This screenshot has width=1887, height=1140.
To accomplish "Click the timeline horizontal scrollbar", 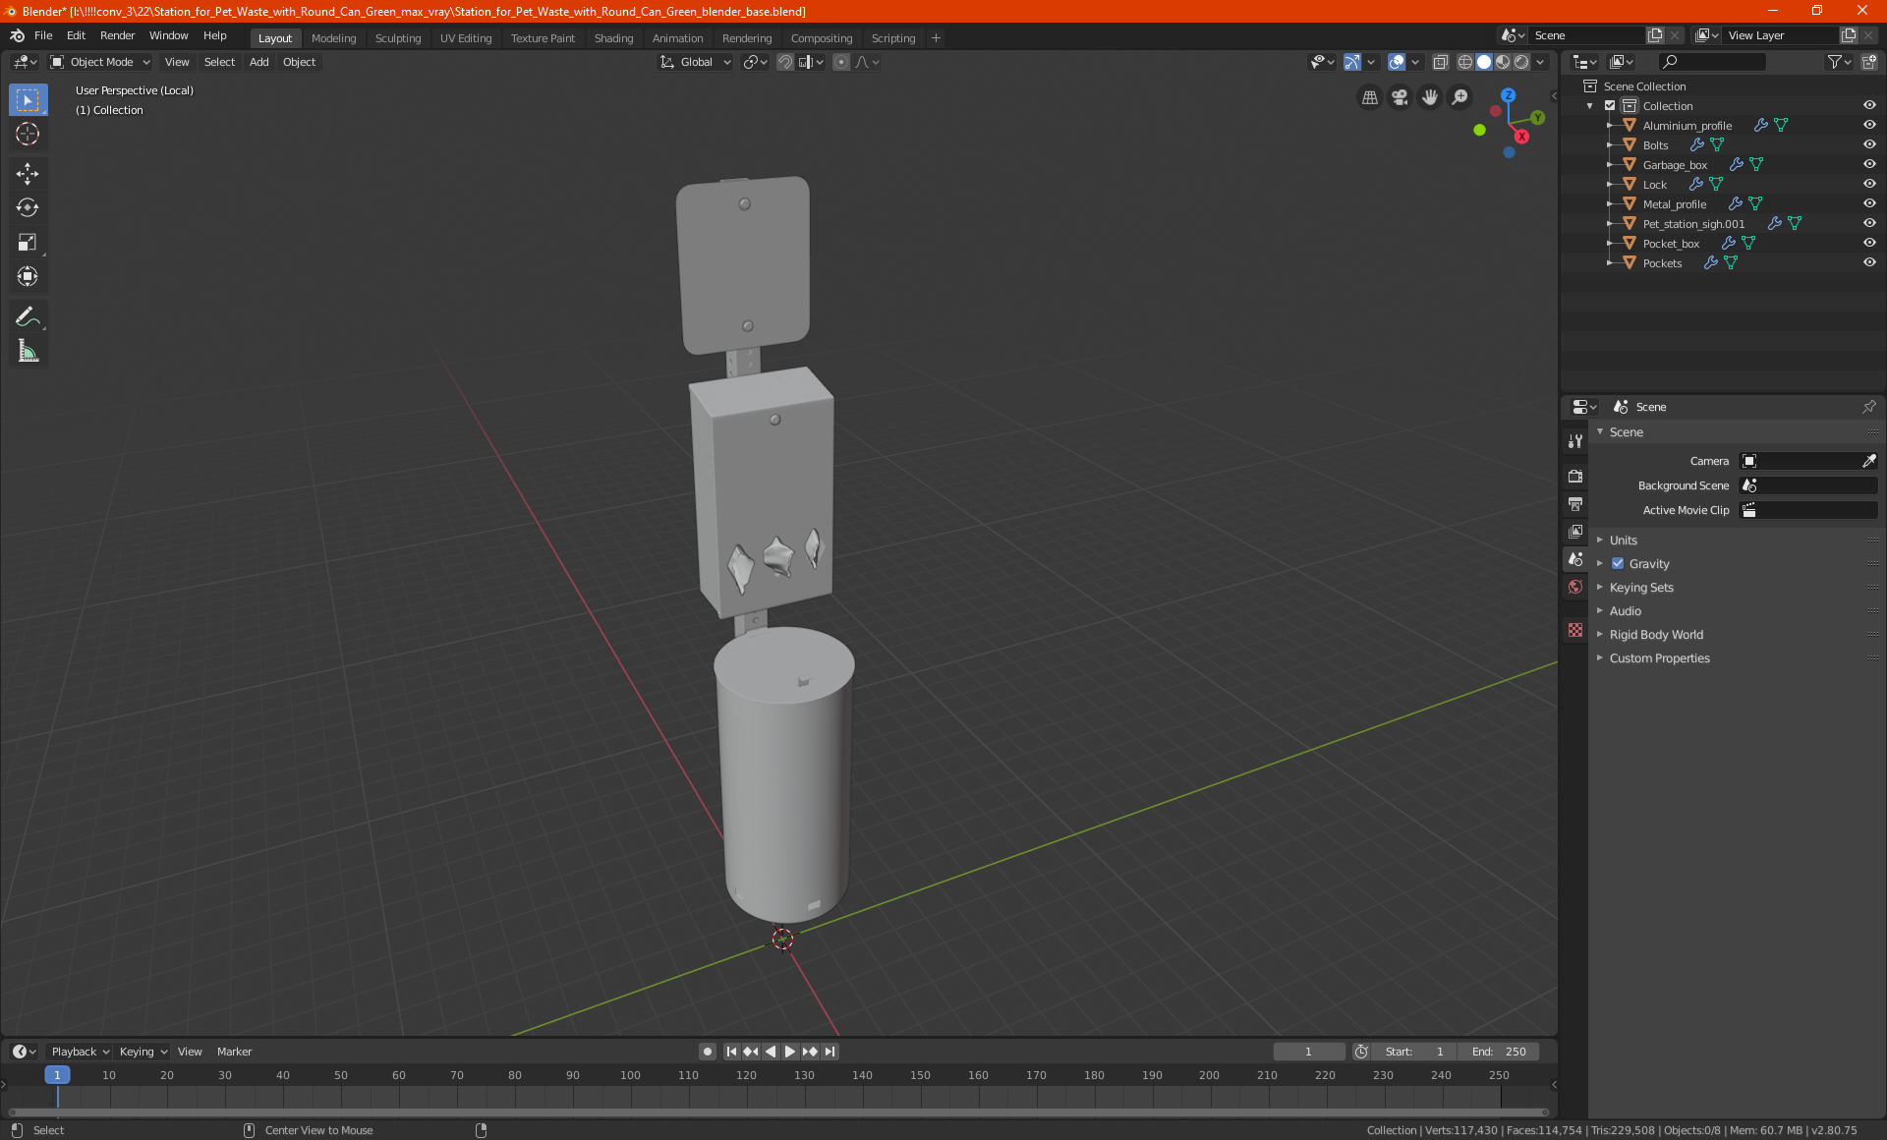I will coord(776,1112).
